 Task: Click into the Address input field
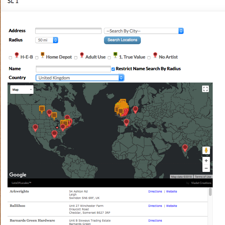point(68,31)
